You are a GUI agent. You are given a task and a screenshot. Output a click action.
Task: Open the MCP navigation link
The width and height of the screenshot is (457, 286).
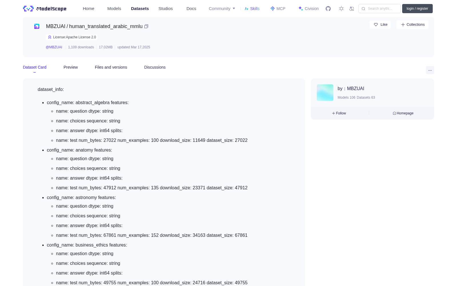pos(278,9)
